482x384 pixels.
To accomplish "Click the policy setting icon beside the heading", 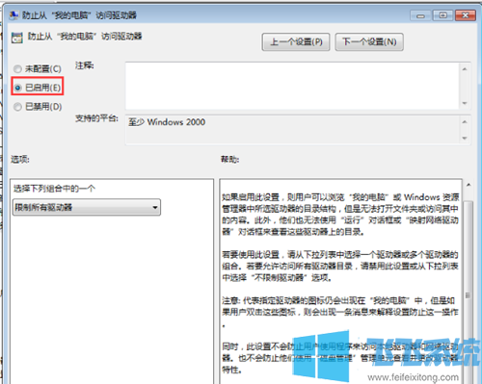I will pos(16,38).
